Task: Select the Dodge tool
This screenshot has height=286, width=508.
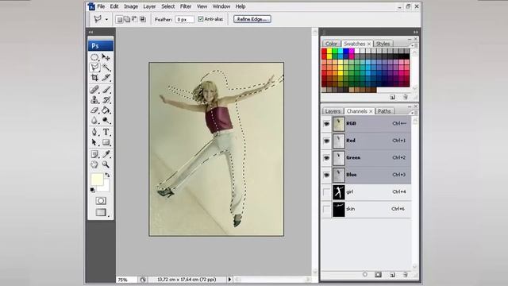Action: [x=106, y=120]
